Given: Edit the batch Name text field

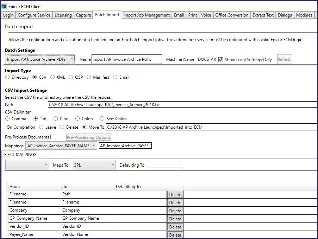Looking at the screenshot, I should coord(127,59).
